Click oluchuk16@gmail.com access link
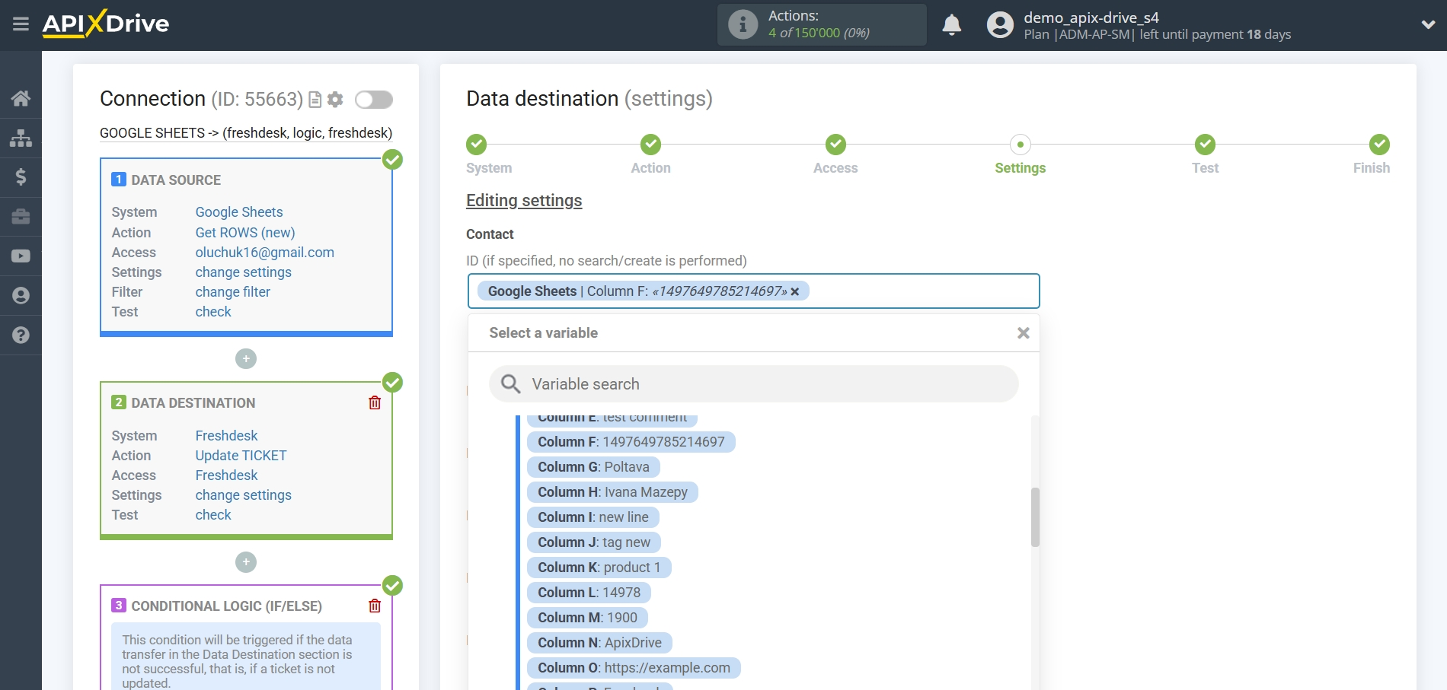This screenshot has height=690, width=1447. pos(265,253)
